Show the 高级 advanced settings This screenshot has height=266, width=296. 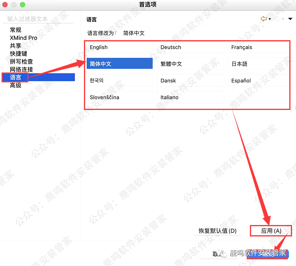16,85
